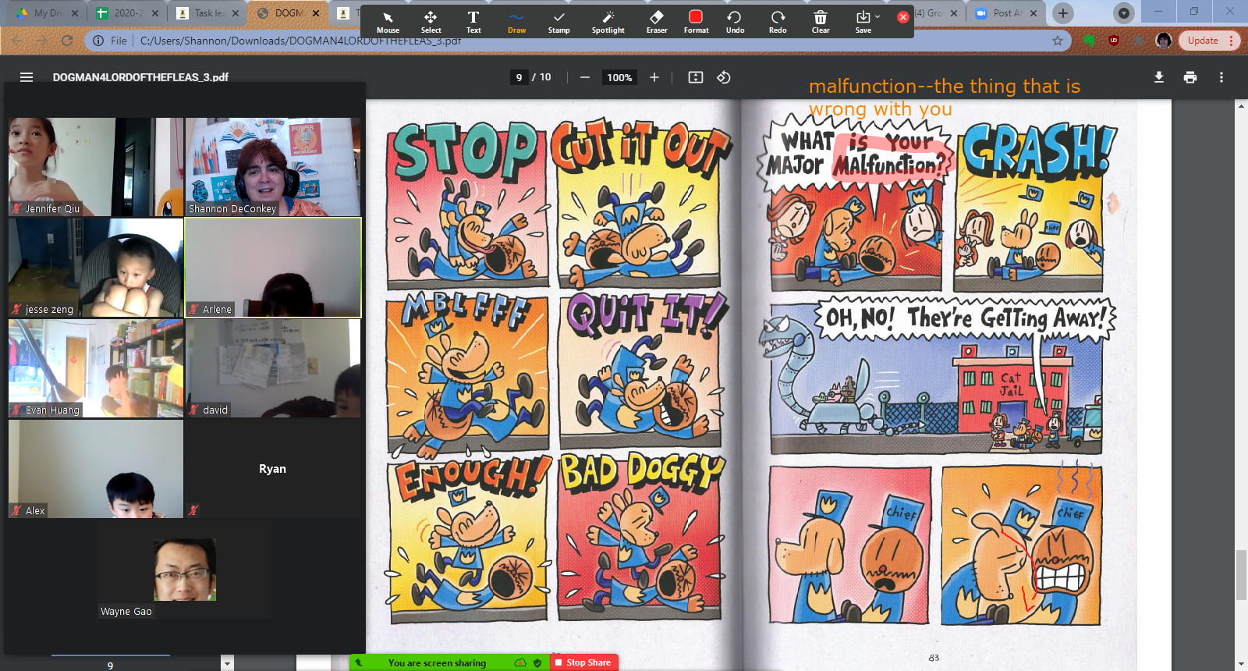
Task: Click the browser address bar
Action: click(577, 41)
